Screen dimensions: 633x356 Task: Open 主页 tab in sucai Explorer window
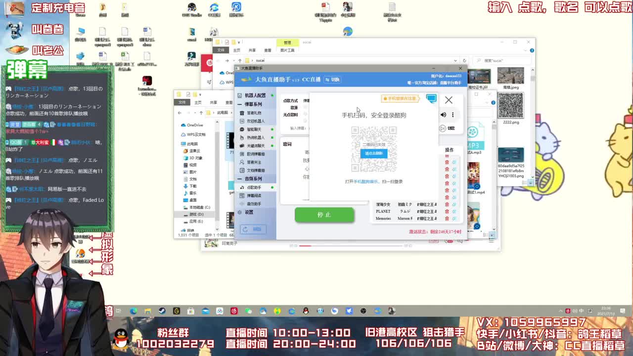pos(237,50)
